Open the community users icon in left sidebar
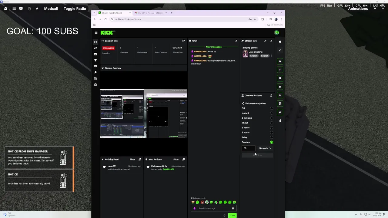 coord(95,78)
